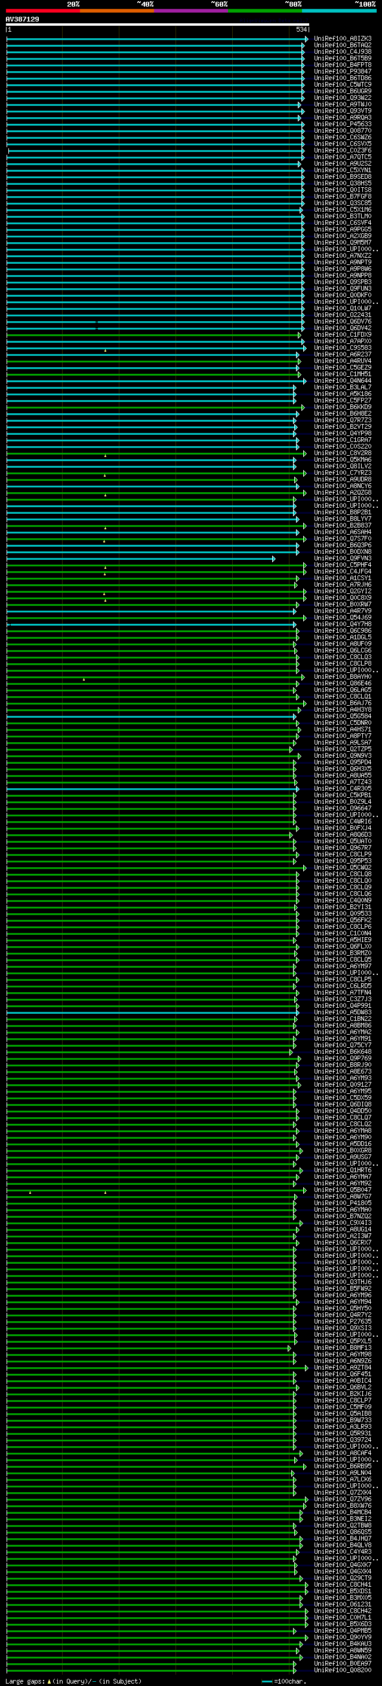Select hit label UniRef100_P45633
Viewport: 382px width, 1686px height.
[x=343, y=124]
